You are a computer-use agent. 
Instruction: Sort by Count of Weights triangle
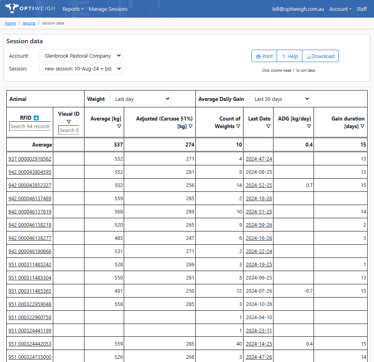pyautogui.click(x=238, y=126)
